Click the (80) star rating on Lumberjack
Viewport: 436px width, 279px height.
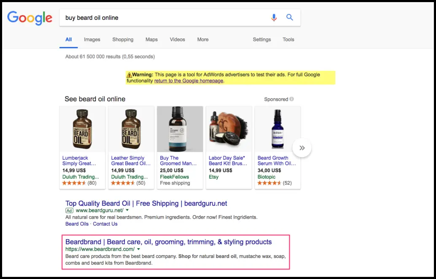tap(79, 183)
